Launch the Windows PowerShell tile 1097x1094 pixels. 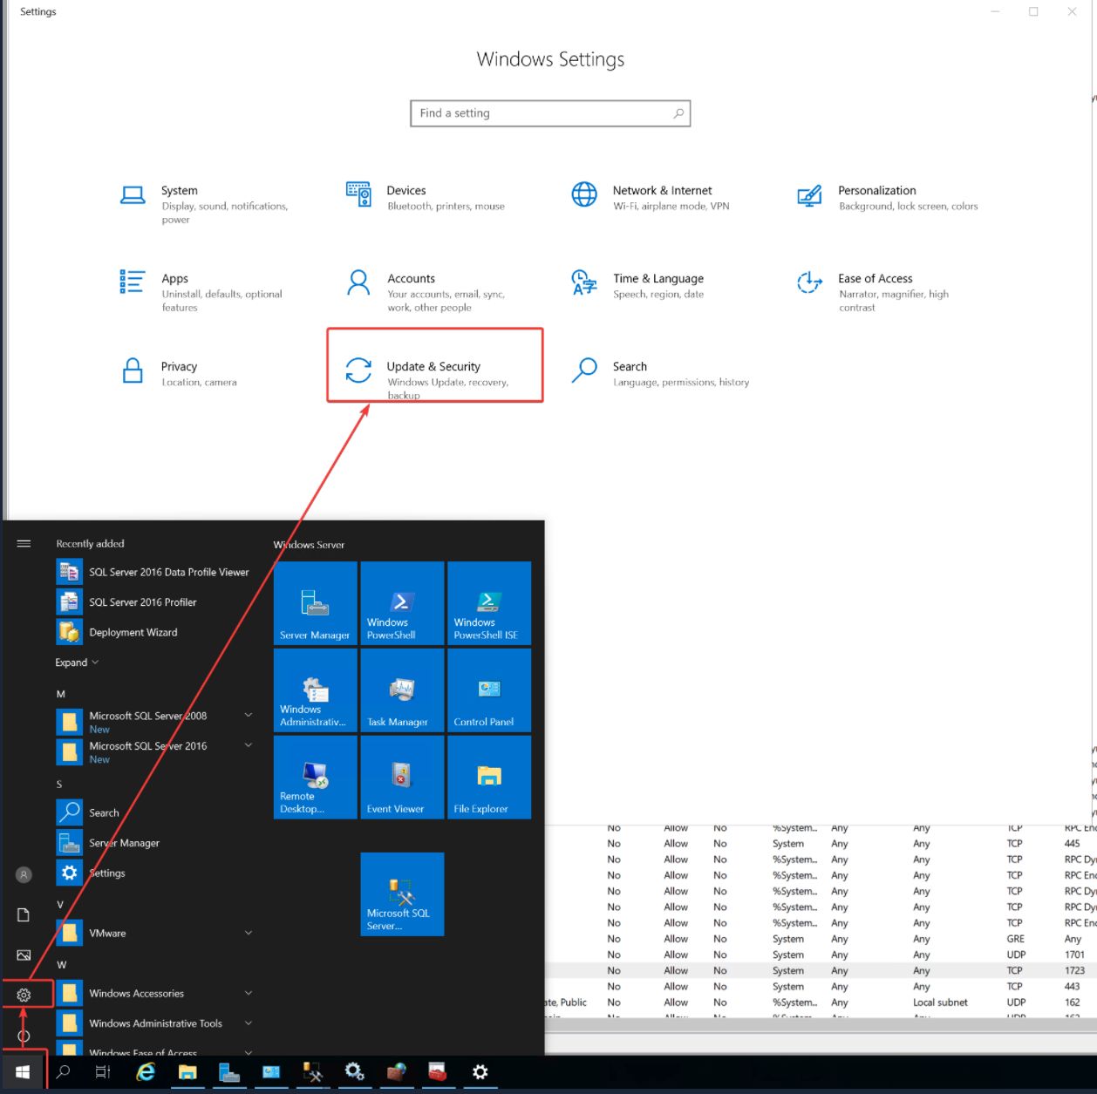point(402,603)
